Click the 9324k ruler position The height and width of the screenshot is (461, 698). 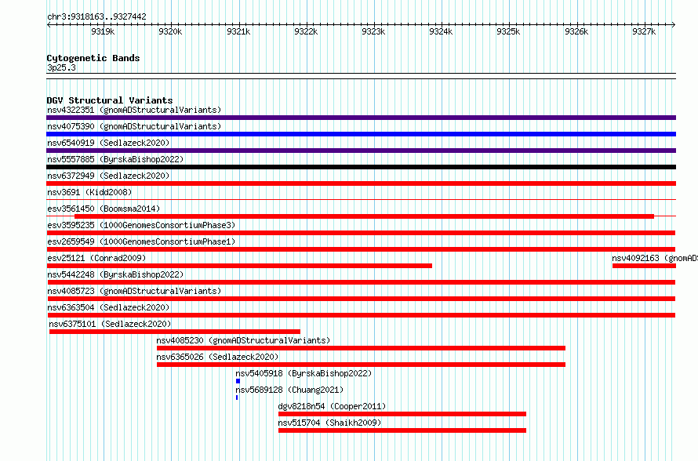[441, 31]
